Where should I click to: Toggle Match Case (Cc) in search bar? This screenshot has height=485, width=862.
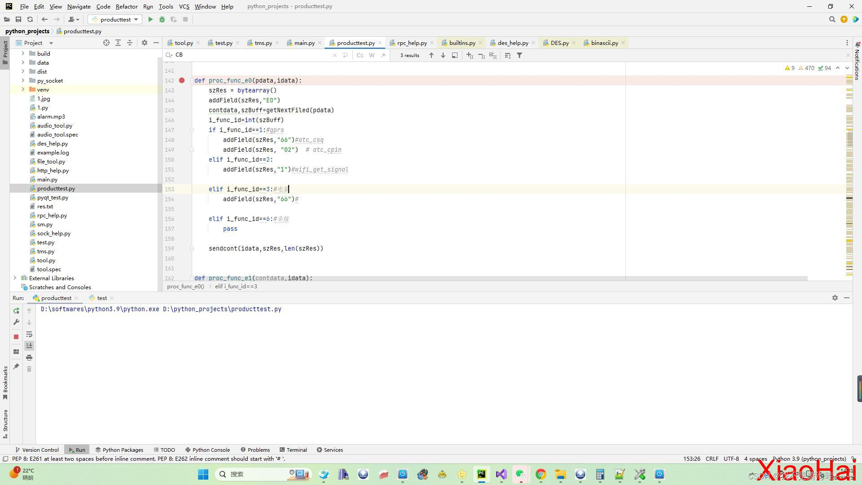(x=360, y=55)
